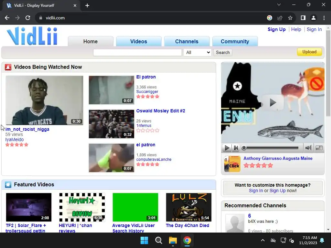The width and height of the screenshot is (331, 248).
Task: Click the Videos Being Watched Now icon
Action: click(x=8, y=67)
